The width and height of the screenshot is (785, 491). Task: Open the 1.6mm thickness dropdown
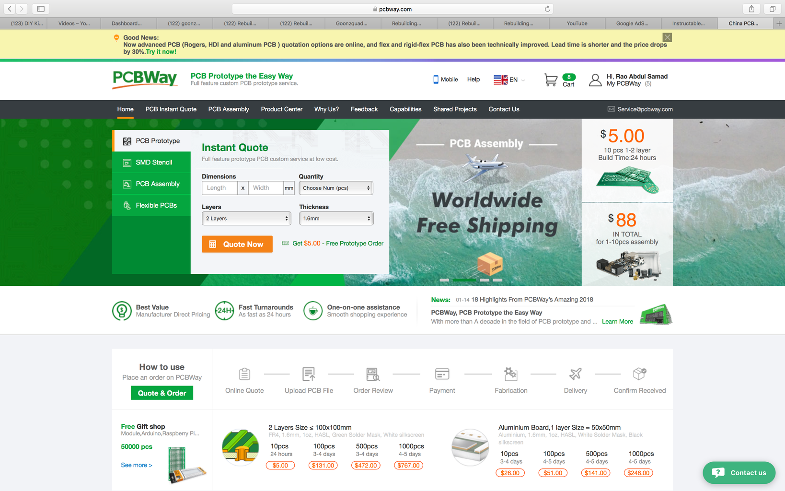[336, 218]
